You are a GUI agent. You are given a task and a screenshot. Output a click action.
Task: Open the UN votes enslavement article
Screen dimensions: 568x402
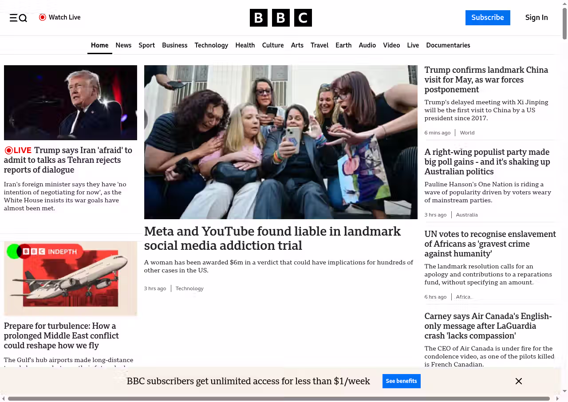(490, 244)
